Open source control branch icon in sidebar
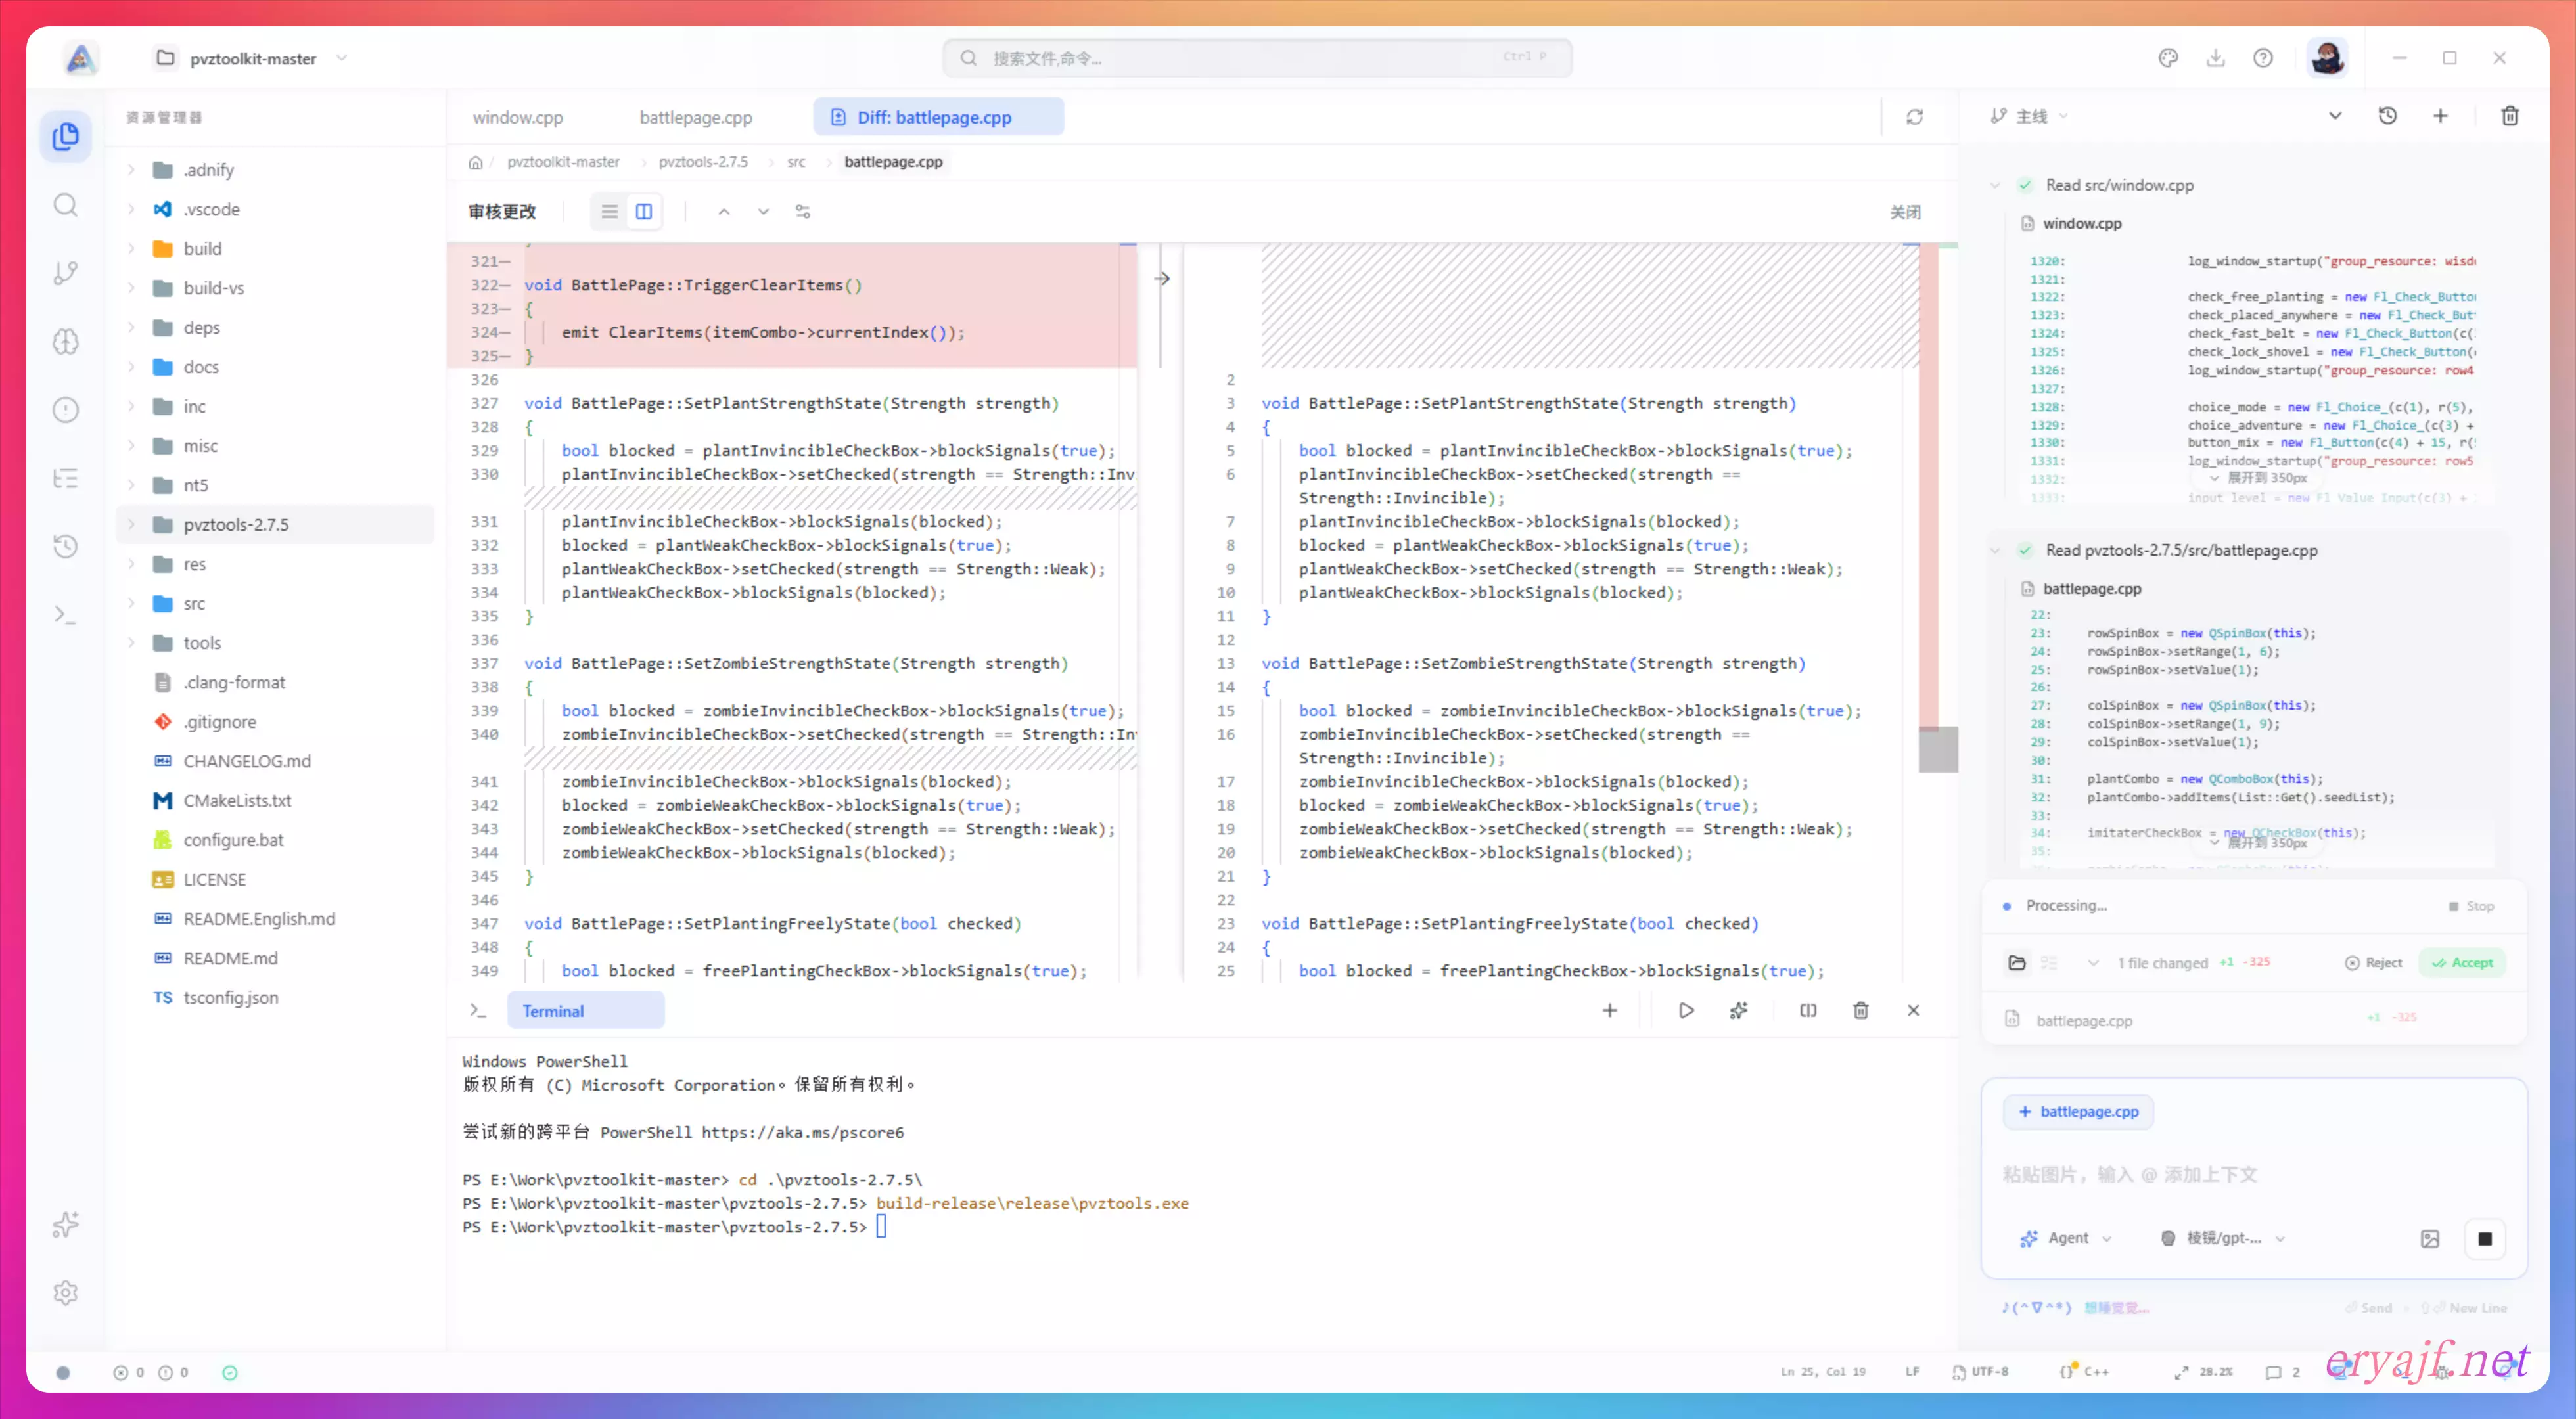2576x1419 pixels. 66,273
